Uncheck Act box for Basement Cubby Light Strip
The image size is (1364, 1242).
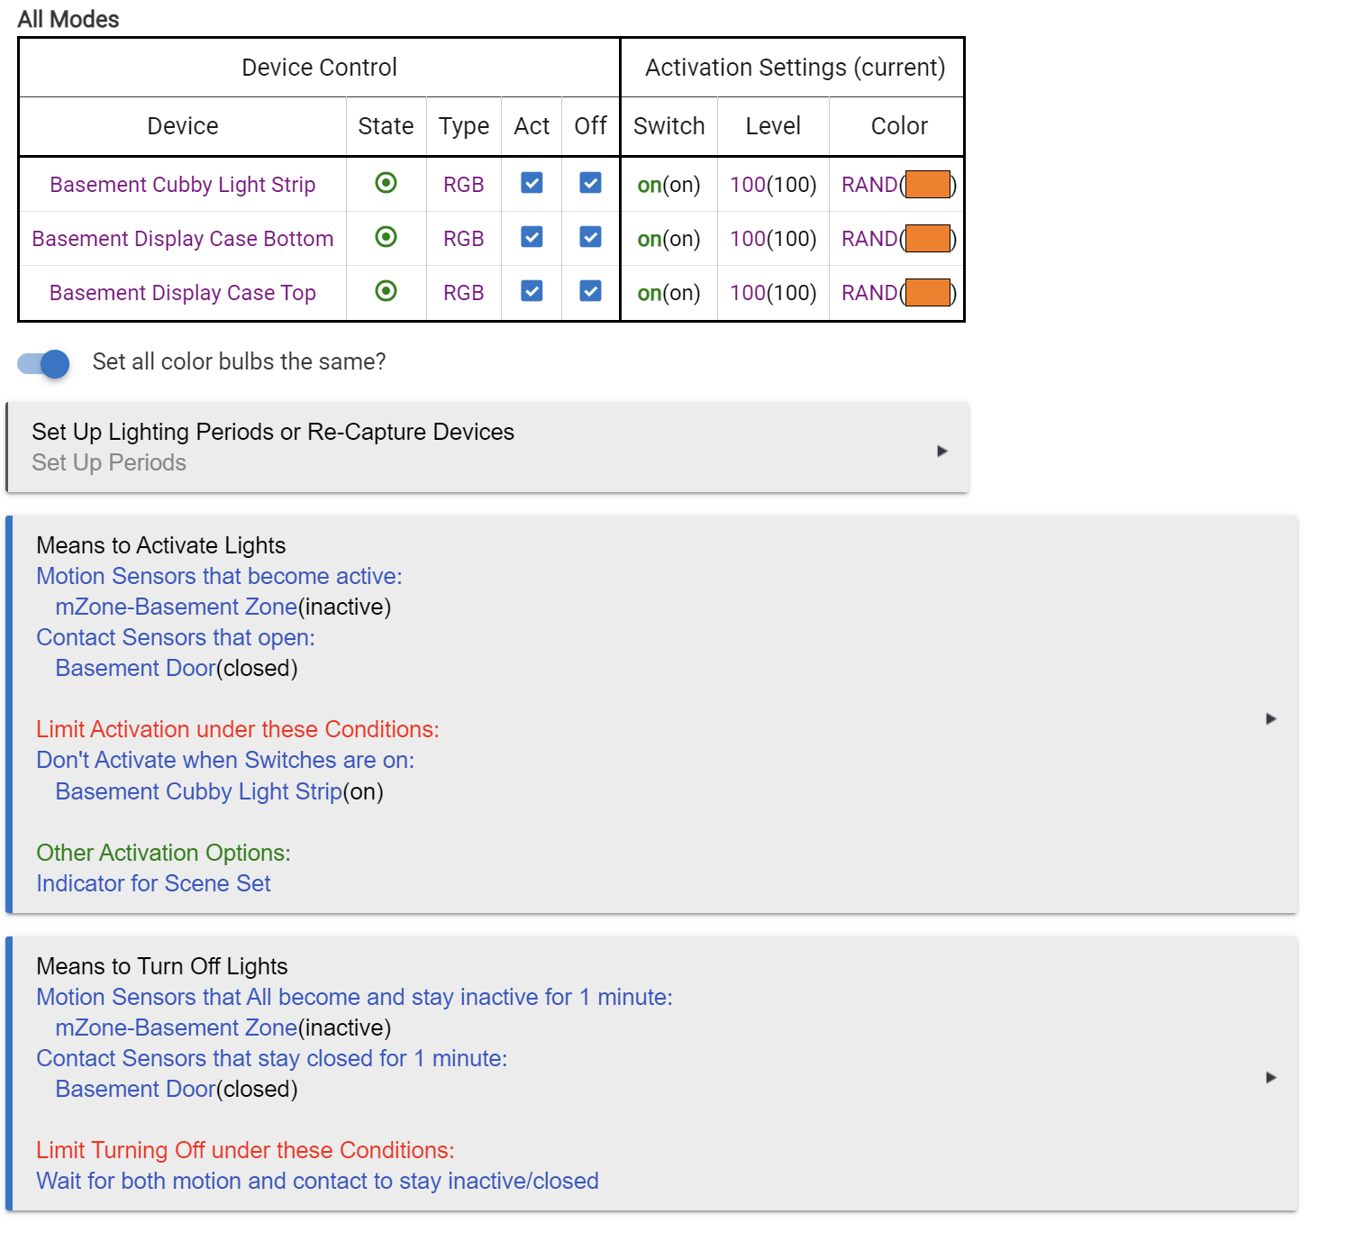(x=532, y=183)
